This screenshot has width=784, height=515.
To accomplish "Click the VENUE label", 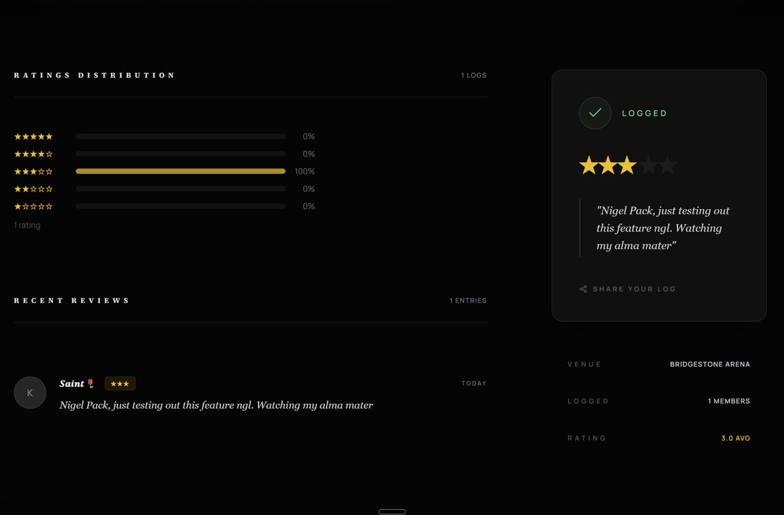I will pos(584,365).
